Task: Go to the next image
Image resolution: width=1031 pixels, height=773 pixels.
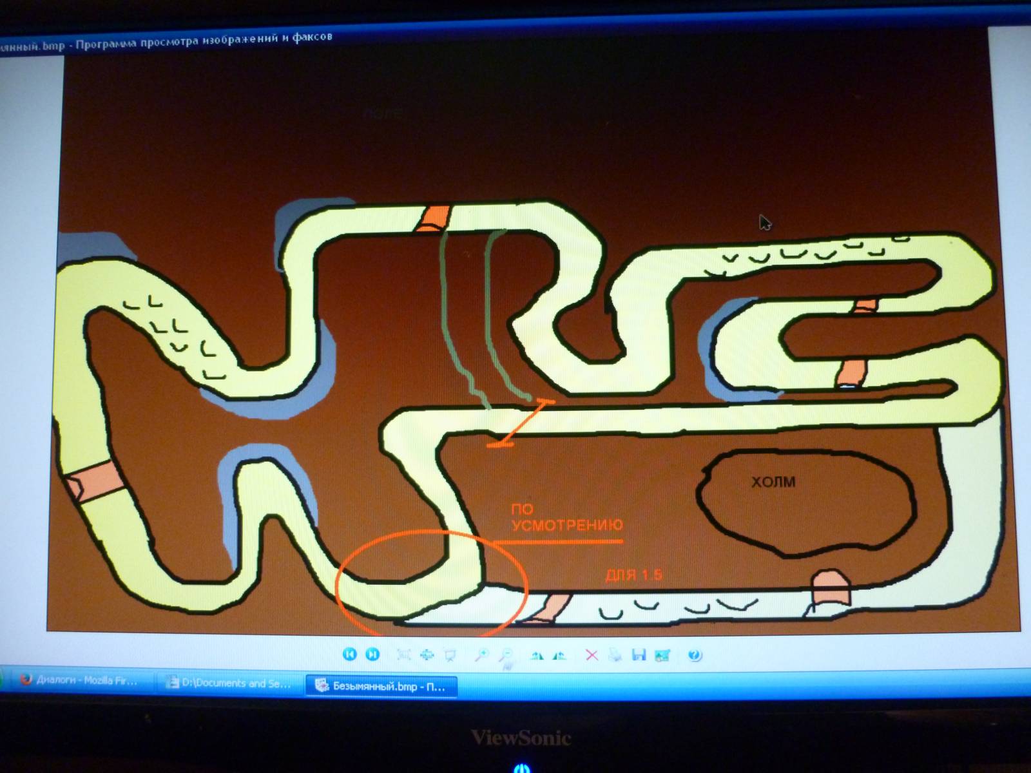Action: 372,654
